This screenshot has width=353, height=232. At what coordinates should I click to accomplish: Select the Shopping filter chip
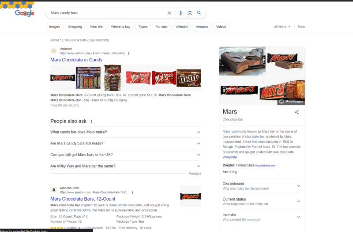(75, 27)
